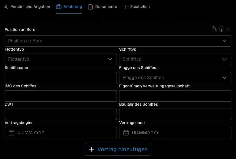
Task: Focus the Baujahr des Schiffes field
Action: [x=175, y=114]
